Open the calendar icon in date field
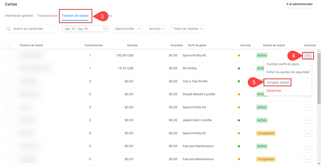The width and height of the screenshot is (321, 167). [105, 29]
